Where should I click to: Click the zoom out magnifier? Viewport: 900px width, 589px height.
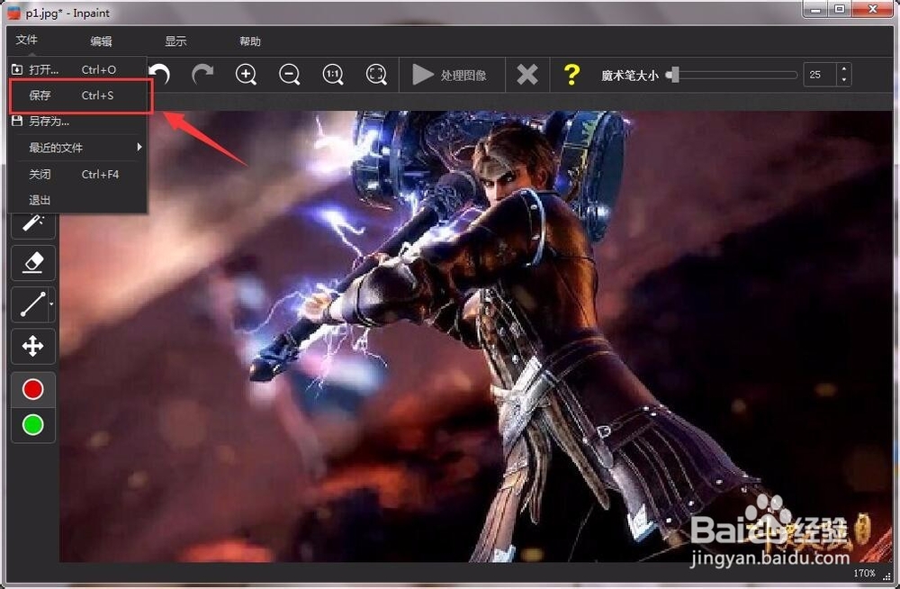point(290,75)
